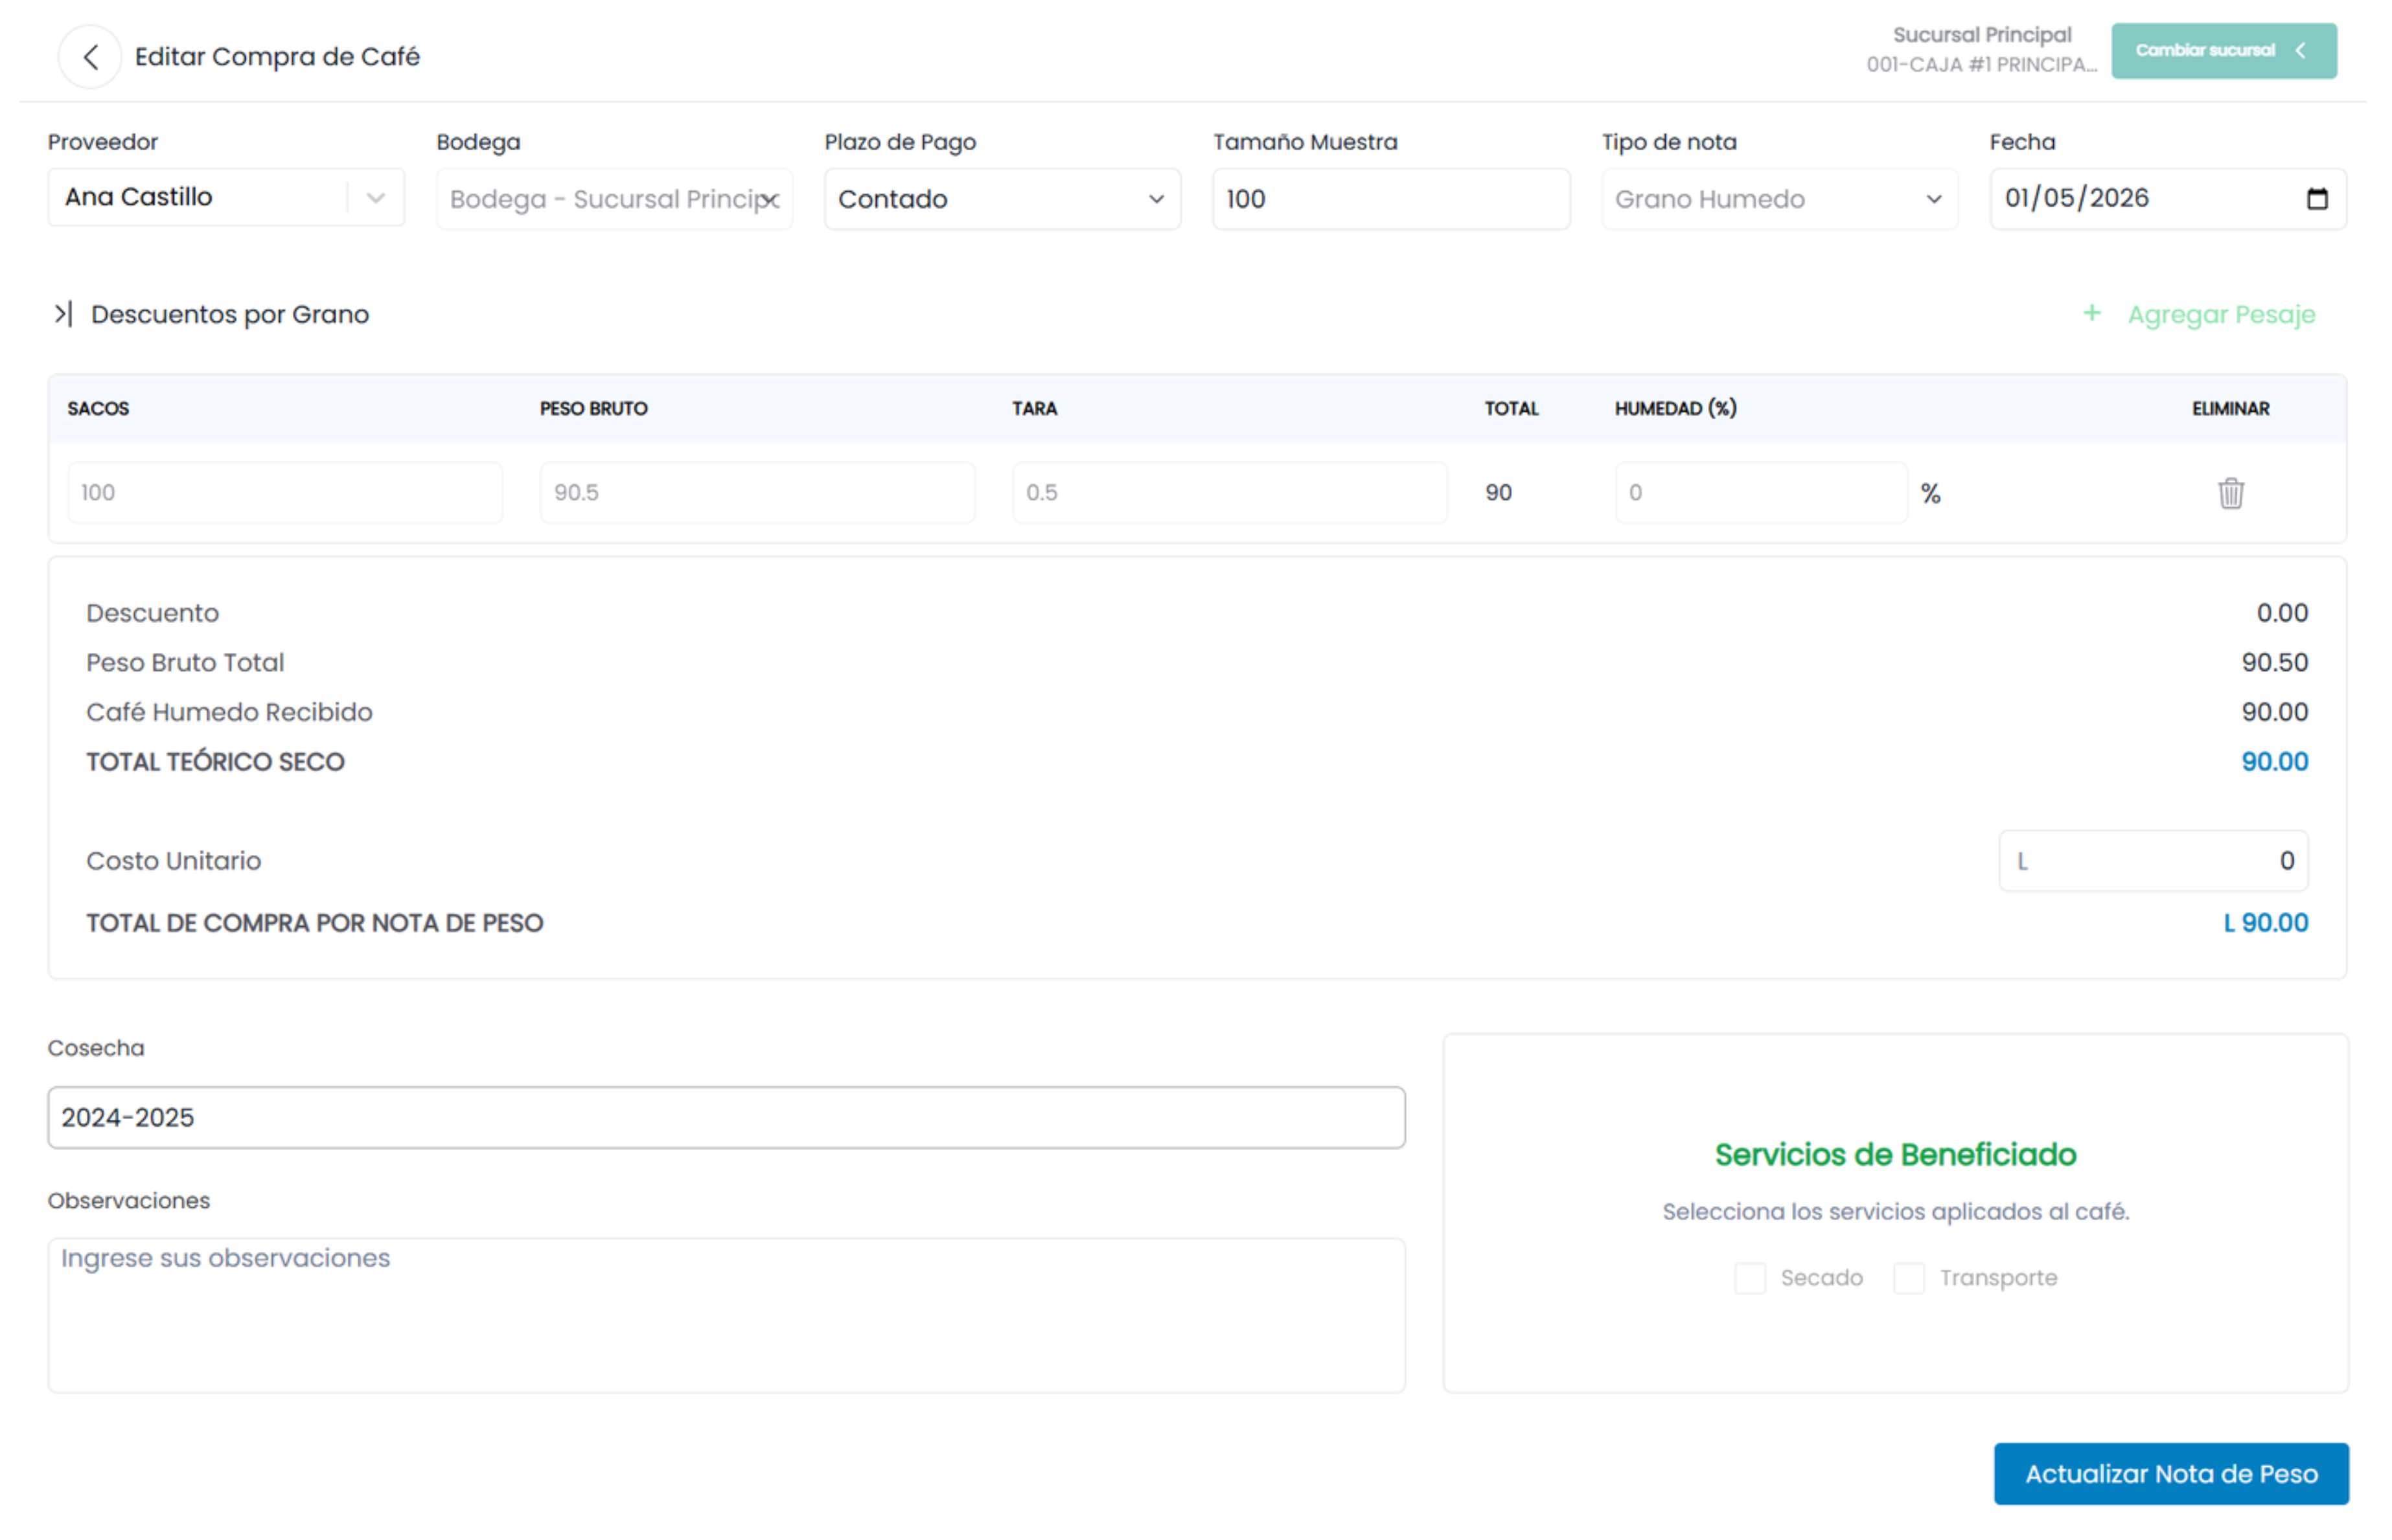Click the Tamaño Muestra input field
This screenshot has height=1540, width=2392.
[x=1390, y=199]
